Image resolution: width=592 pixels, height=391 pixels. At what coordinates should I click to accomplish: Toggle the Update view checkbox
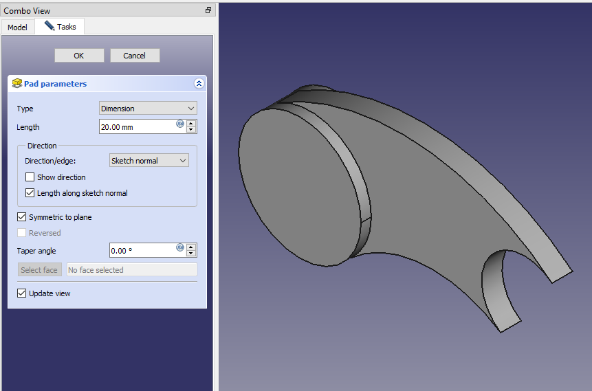(x=22, y=293)
